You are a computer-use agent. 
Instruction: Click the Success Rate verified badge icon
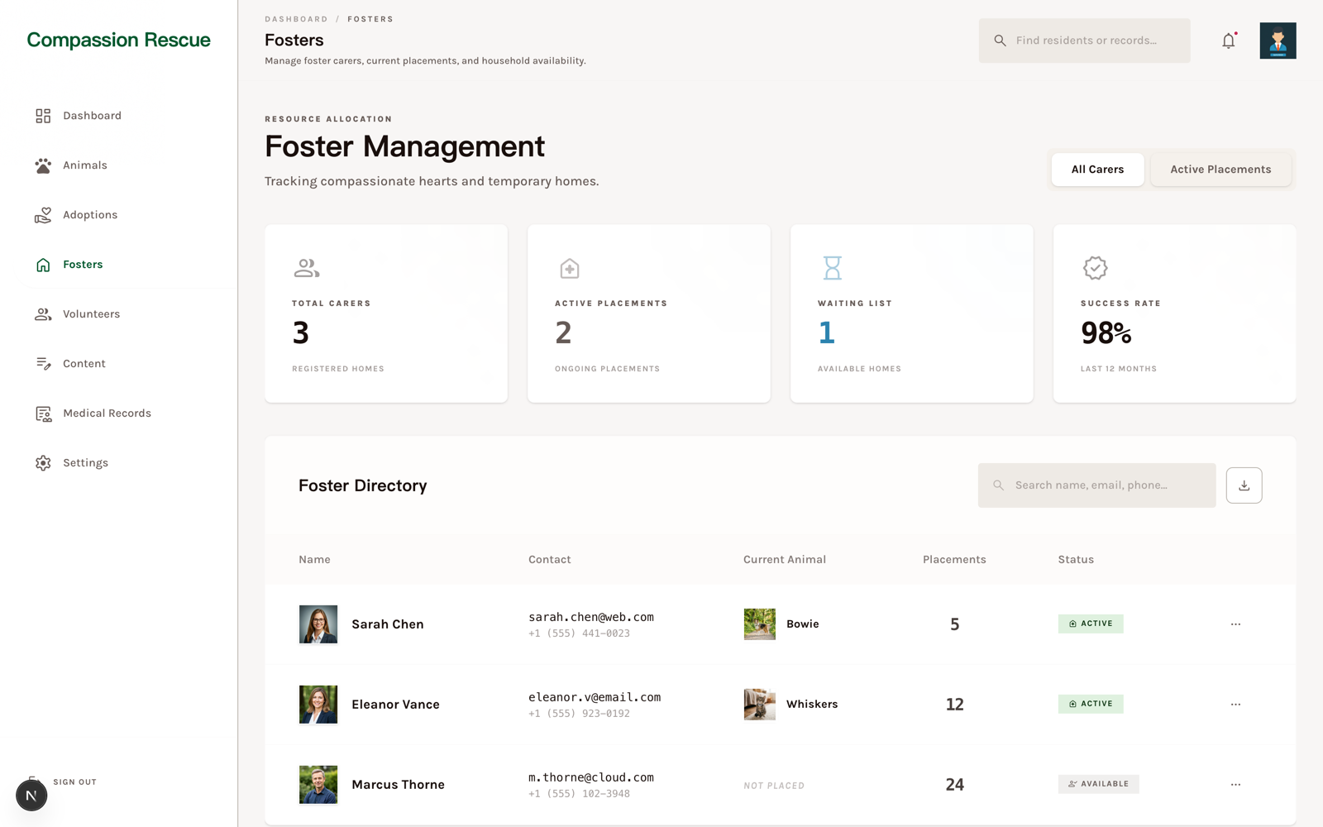1096,268
